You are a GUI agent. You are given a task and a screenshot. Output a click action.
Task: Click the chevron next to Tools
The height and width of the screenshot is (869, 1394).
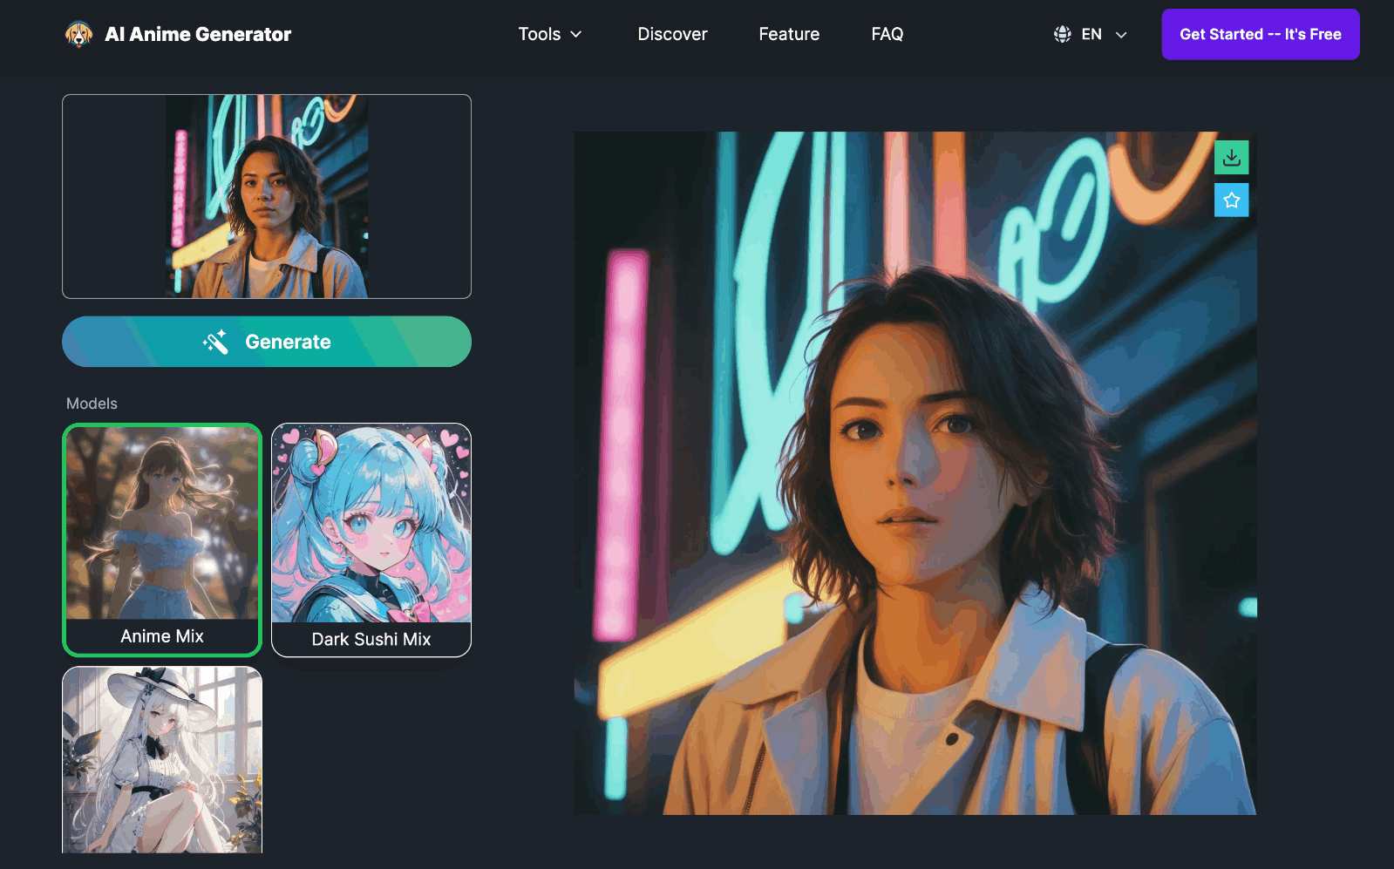(576, 35)
